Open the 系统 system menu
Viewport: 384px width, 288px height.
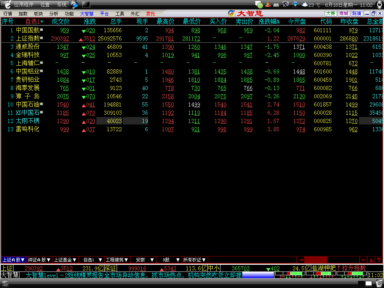[x=62, y=4]
